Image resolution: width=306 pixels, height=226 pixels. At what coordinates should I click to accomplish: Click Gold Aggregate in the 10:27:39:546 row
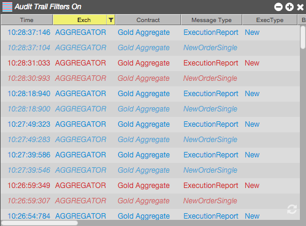143,170
